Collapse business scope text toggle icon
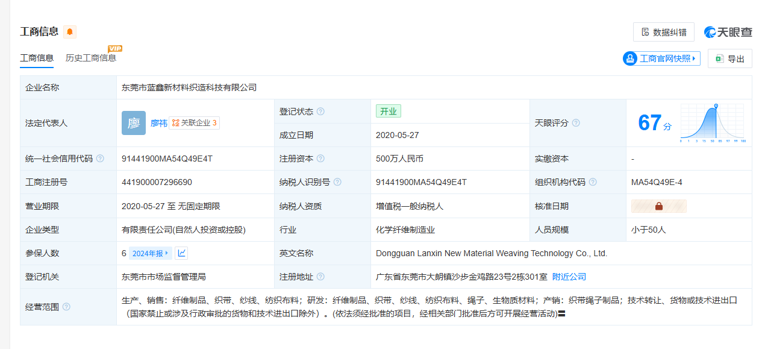The width and height of the screenshot is (762, 349). pos(561,314)
